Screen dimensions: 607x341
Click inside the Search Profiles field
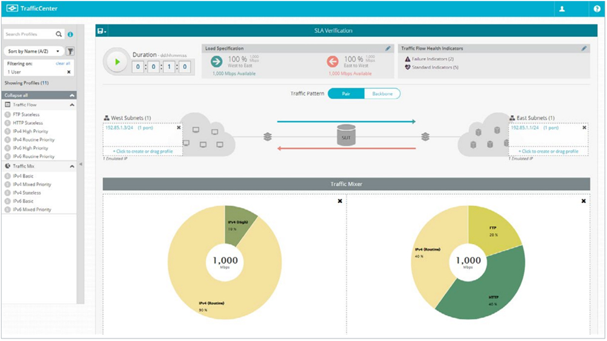29,35
